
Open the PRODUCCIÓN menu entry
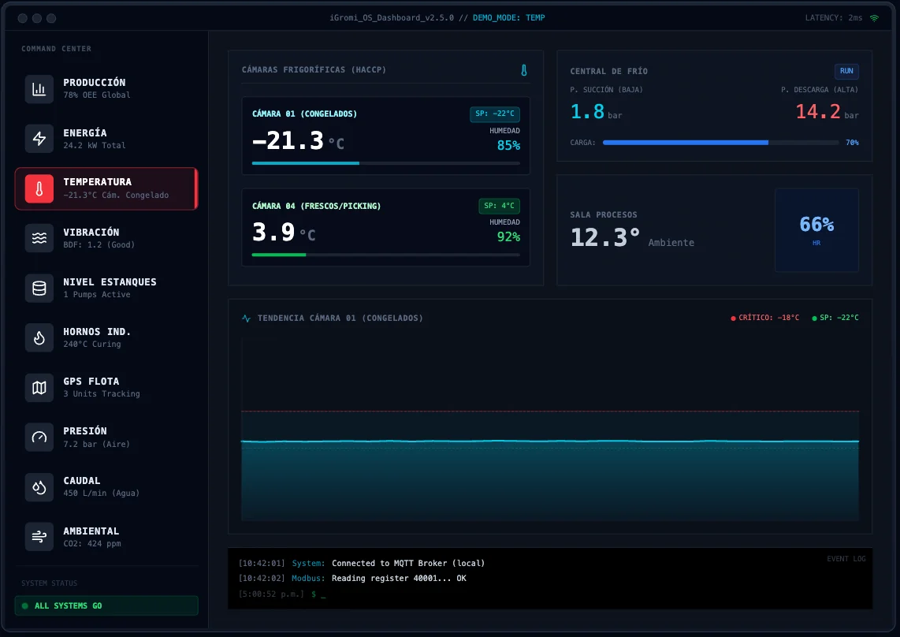pyautogui.click(x=106, y=88)
